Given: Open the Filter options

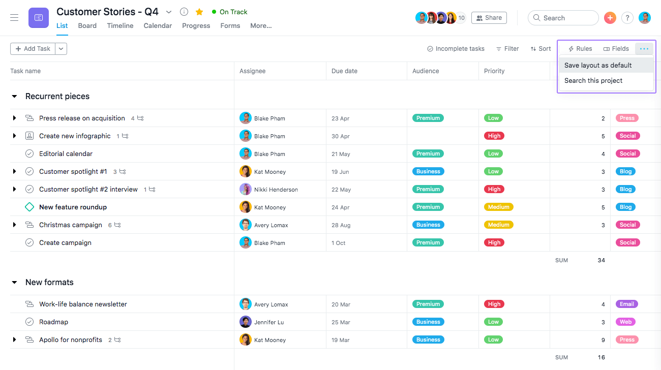Looking at the screenshot, I should tap(507, 49).
